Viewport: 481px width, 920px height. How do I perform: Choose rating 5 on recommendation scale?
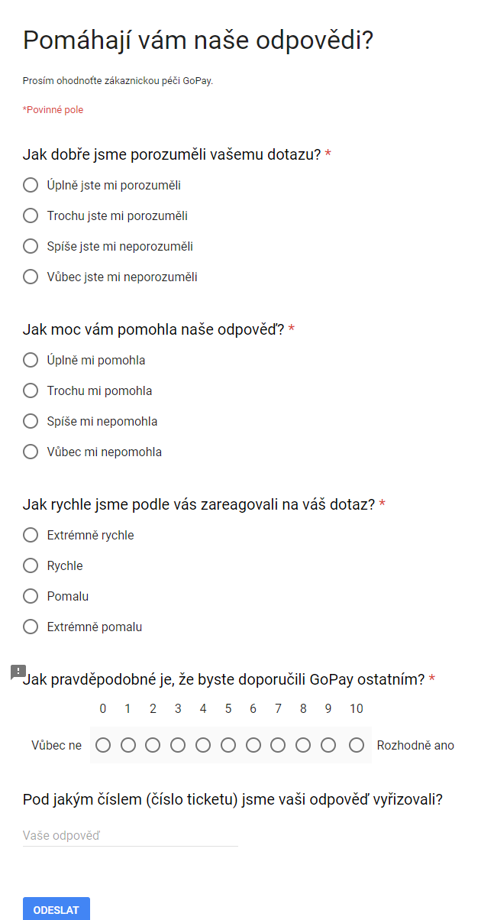(228, 745)
